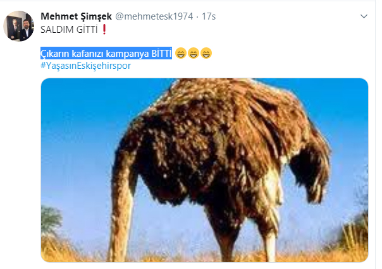
Task: Click the word GİTTİ in the tweet
Action: click(87, 29)
